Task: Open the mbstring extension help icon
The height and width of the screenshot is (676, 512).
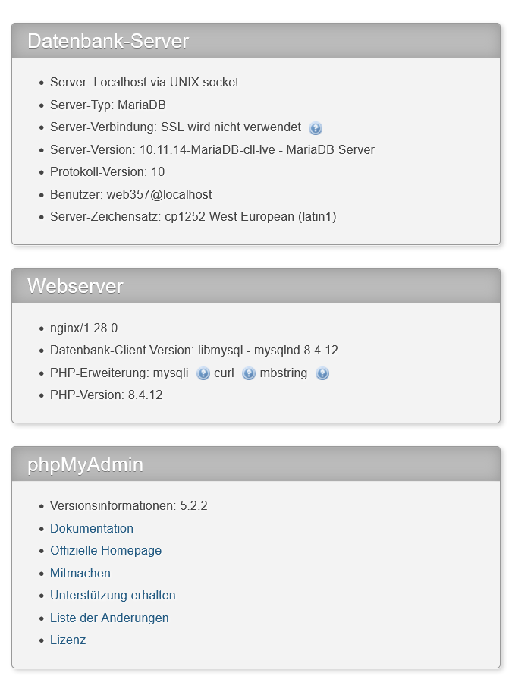Action: (322, 373)
